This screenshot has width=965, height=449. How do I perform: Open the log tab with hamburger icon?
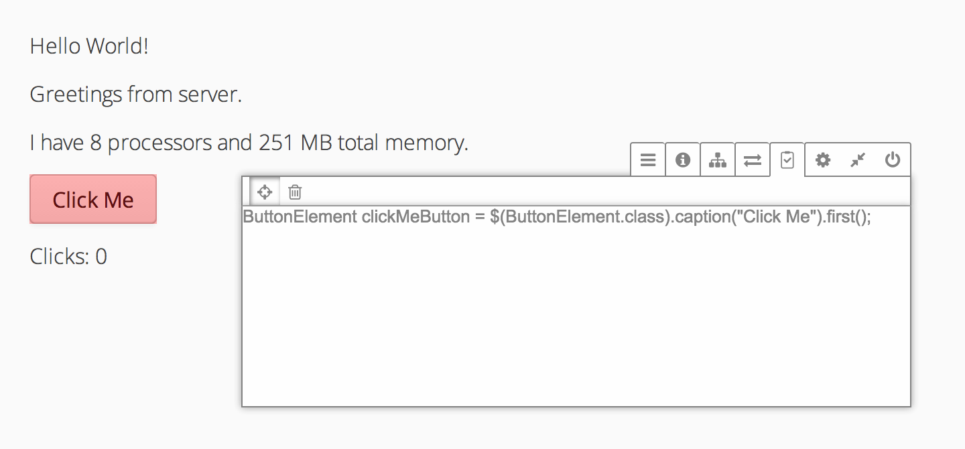click(x=648, y=159)
